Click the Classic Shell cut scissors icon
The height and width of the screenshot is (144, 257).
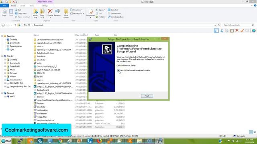point(222,30)
